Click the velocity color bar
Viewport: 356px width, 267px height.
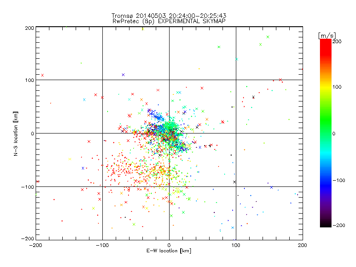pyautogui.click(x=326, y=133)
